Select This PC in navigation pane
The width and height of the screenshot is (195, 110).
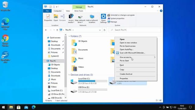click(x=53, y=61)
